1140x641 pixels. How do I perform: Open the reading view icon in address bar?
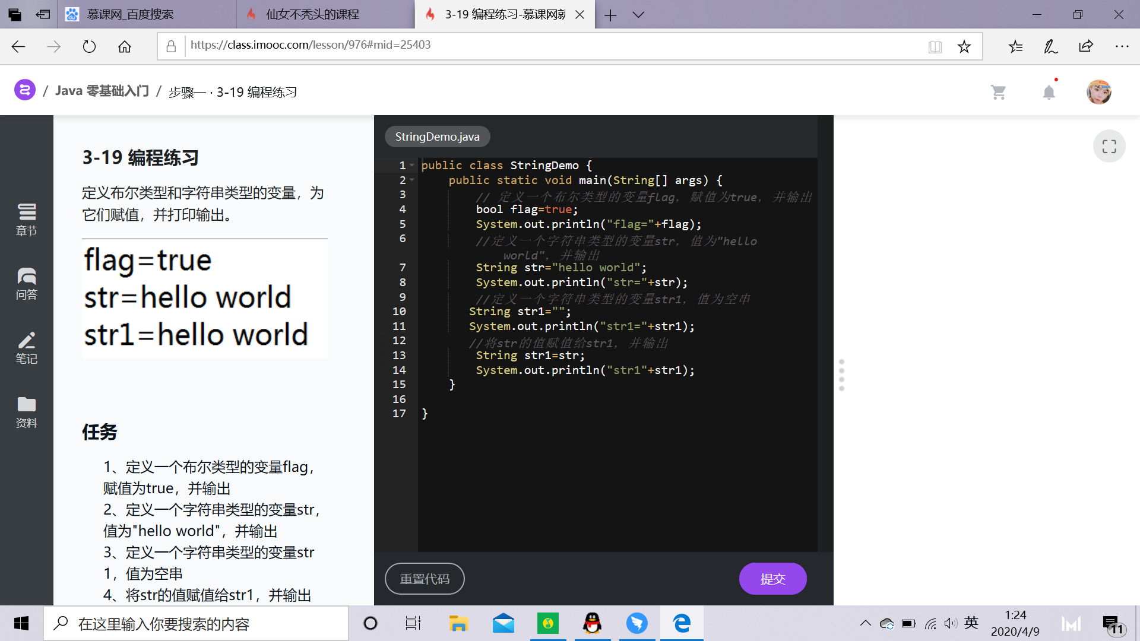[935, 47]
